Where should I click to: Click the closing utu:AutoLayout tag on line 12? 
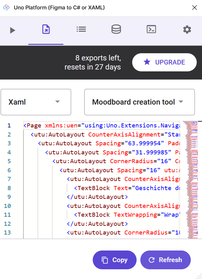pos(97,224)
